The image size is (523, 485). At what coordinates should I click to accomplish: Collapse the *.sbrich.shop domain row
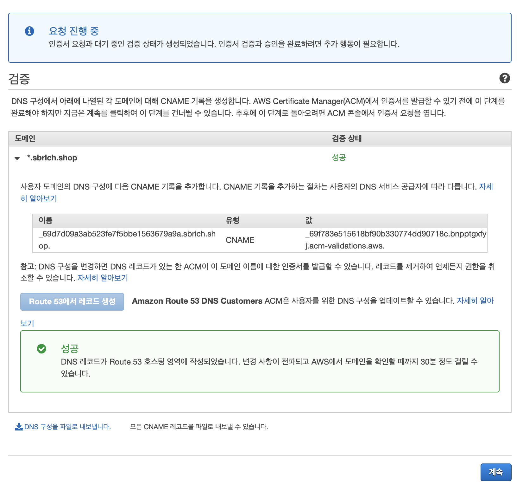tap(17, 158)
